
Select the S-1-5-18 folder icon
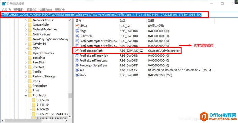point(34,100)
